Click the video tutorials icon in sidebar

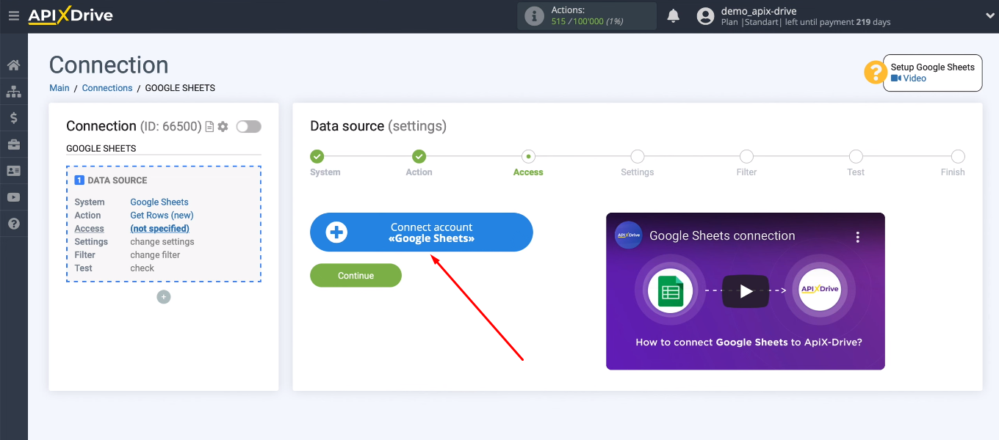point(13,197)
